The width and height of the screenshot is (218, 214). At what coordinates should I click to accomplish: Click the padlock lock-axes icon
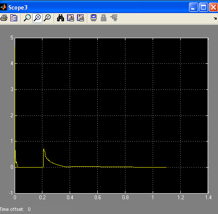pyautogui.click(x=104, y=18)
